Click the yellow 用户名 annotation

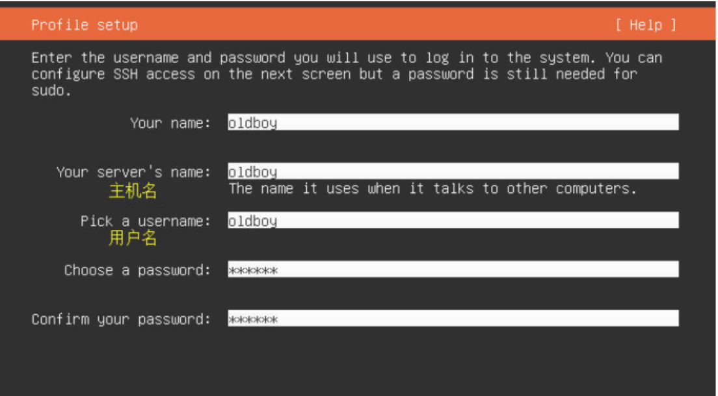133,238
